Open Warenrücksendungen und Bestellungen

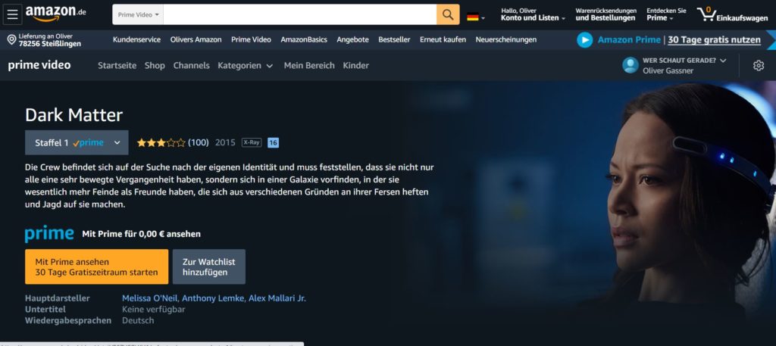[x=605, y=14]
